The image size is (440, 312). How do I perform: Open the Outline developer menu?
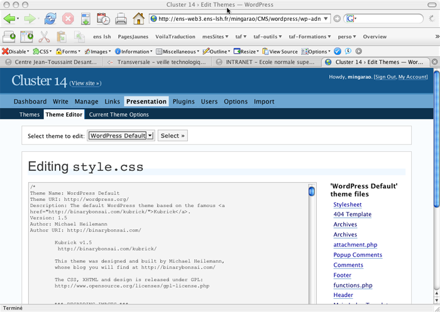216,51
